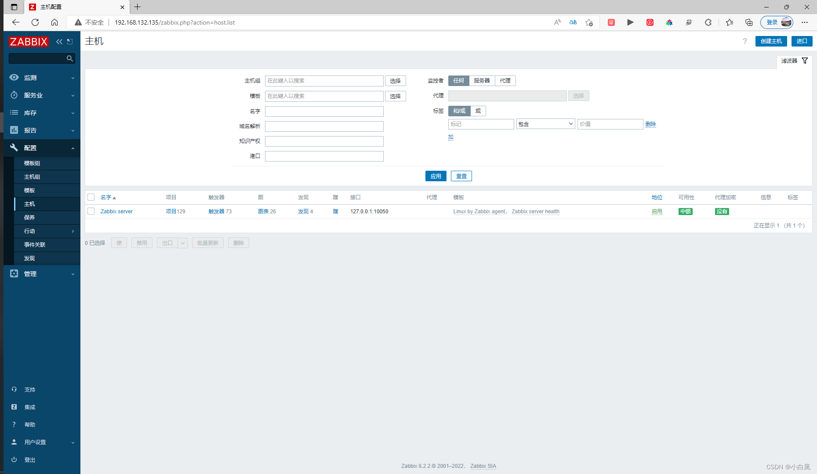This screenshot has height=474, width=817.
Task: Expand the 报告 menu chevron
Action: click(73, 131)
